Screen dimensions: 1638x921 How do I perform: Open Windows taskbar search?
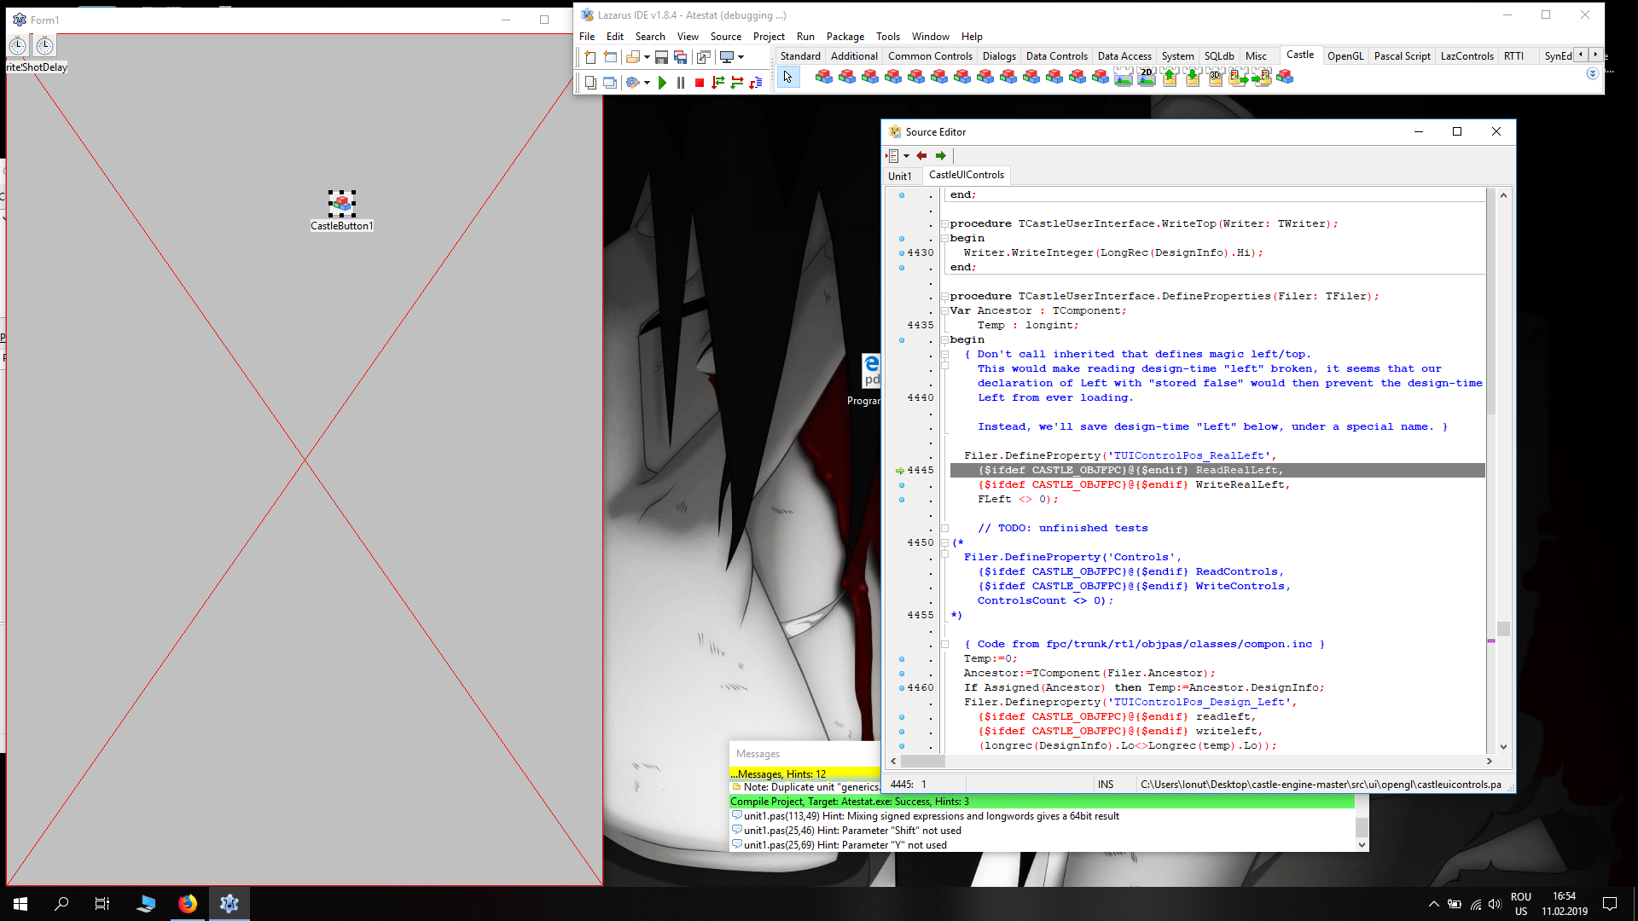coord(61,904)
